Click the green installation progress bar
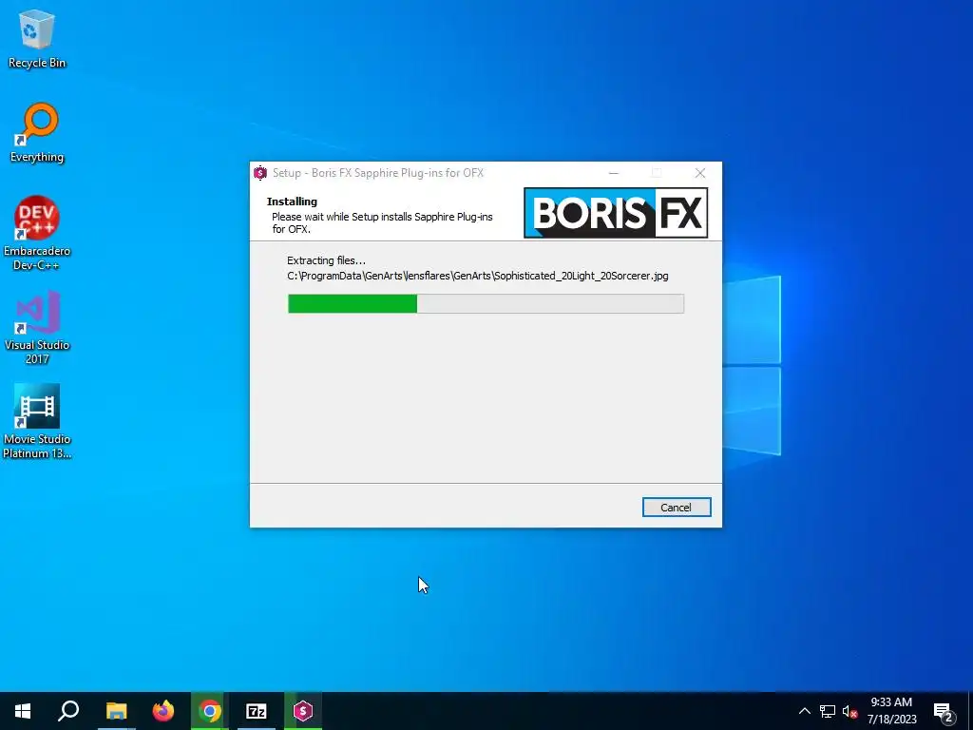 coord(486,303)
